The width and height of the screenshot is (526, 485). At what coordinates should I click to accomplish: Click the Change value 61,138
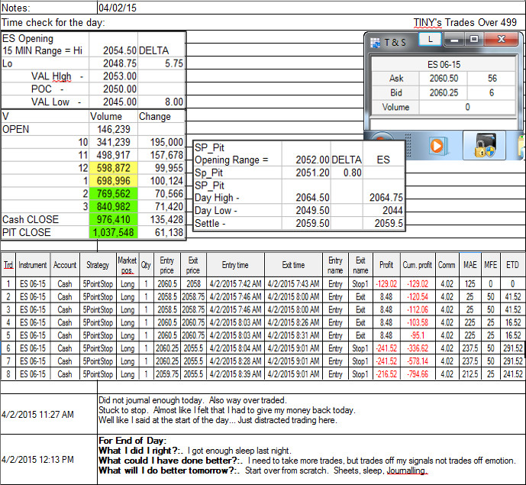coord(169,232)
